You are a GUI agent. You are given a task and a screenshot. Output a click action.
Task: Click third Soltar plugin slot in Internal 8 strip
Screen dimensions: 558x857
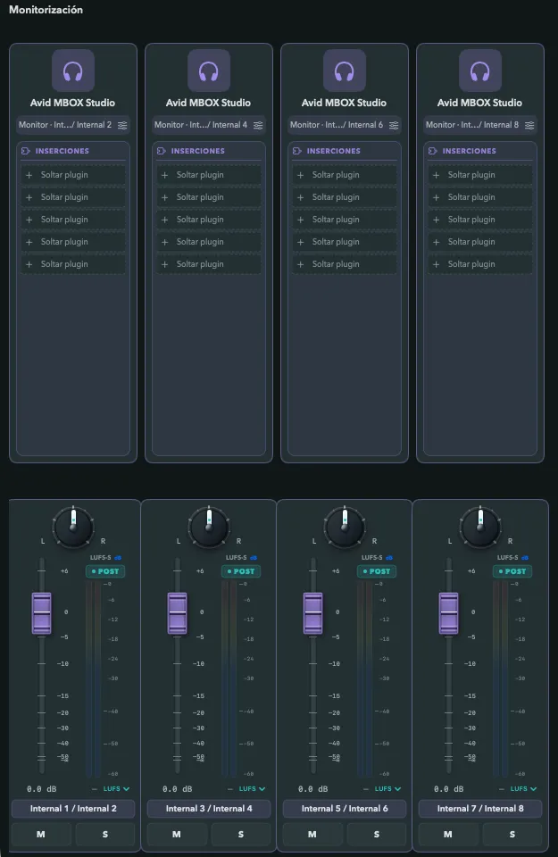click(479, 220)
